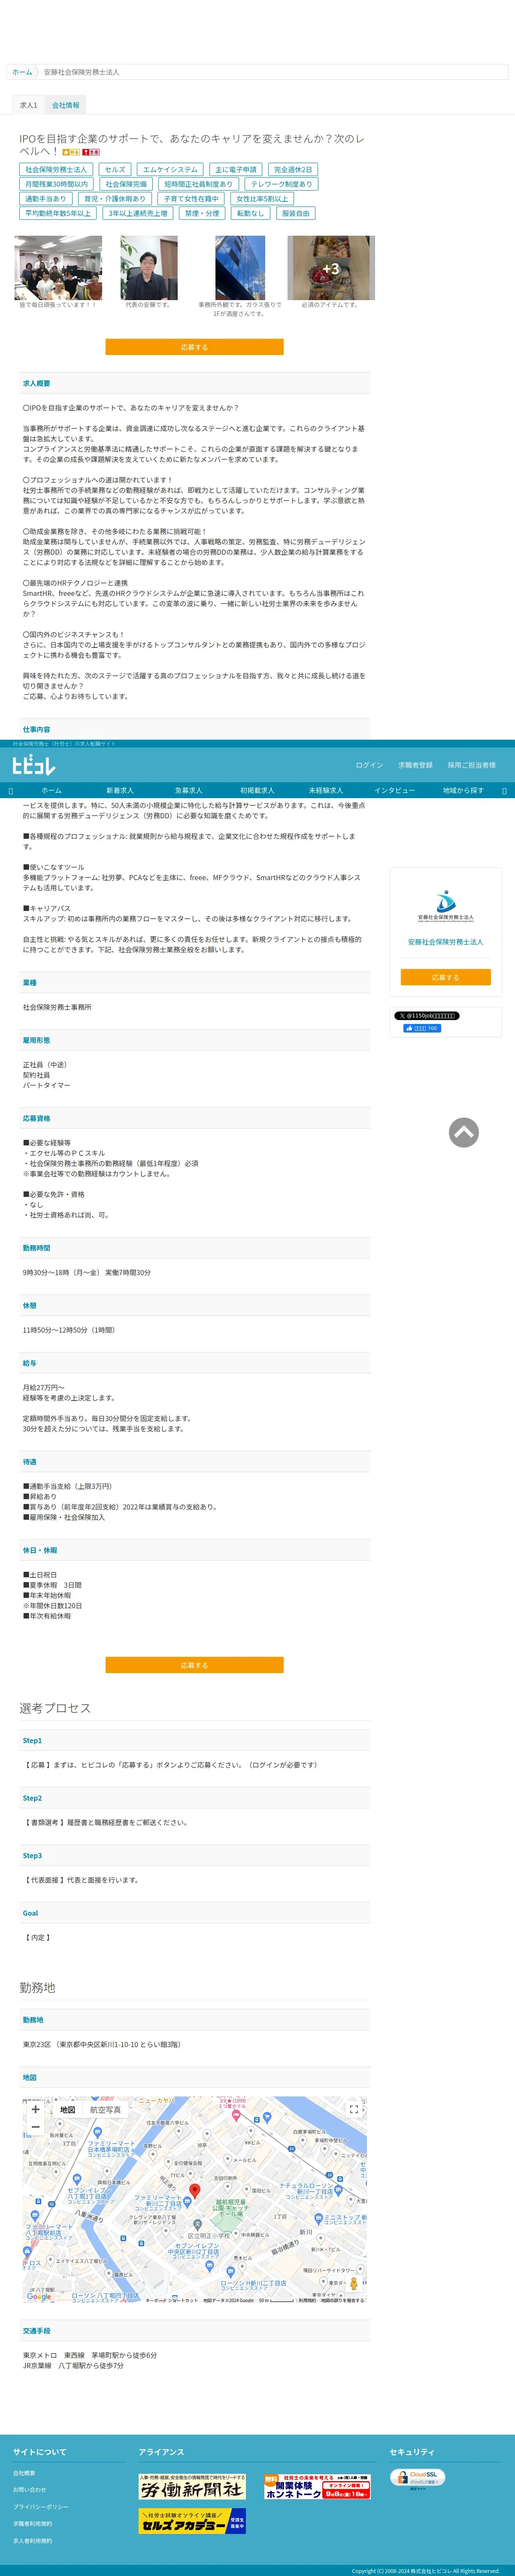515x2576 pixels.
Task: Switch to the 会社情報 tab
Action: pyautogui.click(x=66, y=105)
